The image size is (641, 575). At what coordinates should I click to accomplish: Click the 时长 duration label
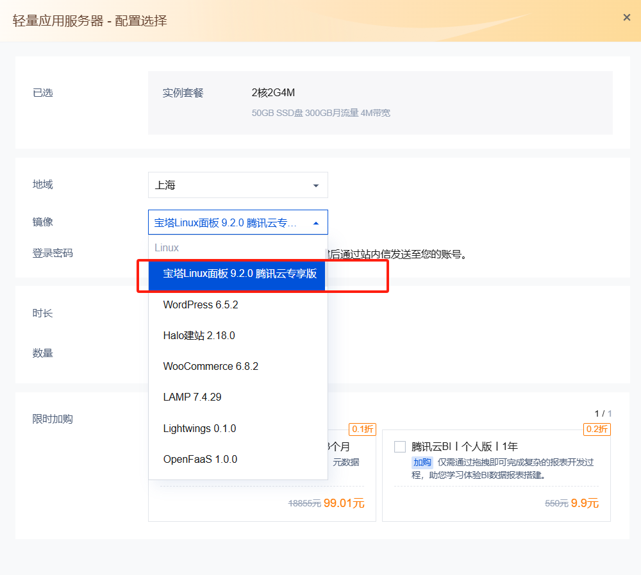42,313
